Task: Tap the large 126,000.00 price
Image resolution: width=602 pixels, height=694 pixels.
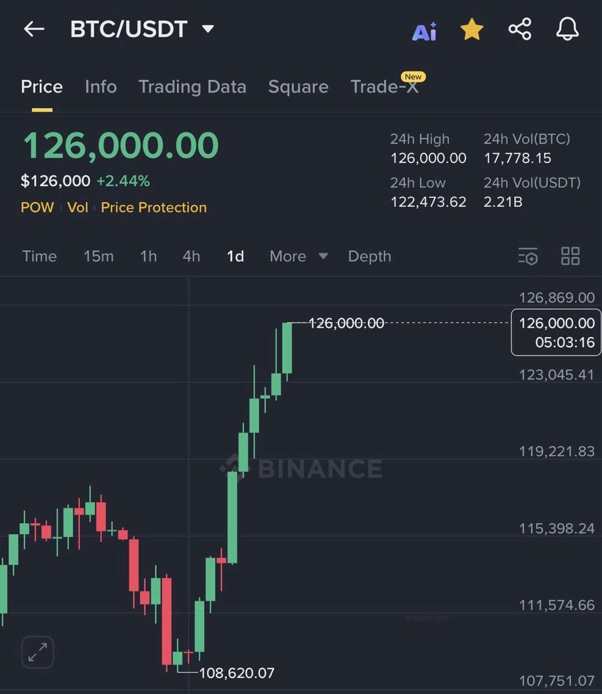Action: tap(121, 145)
